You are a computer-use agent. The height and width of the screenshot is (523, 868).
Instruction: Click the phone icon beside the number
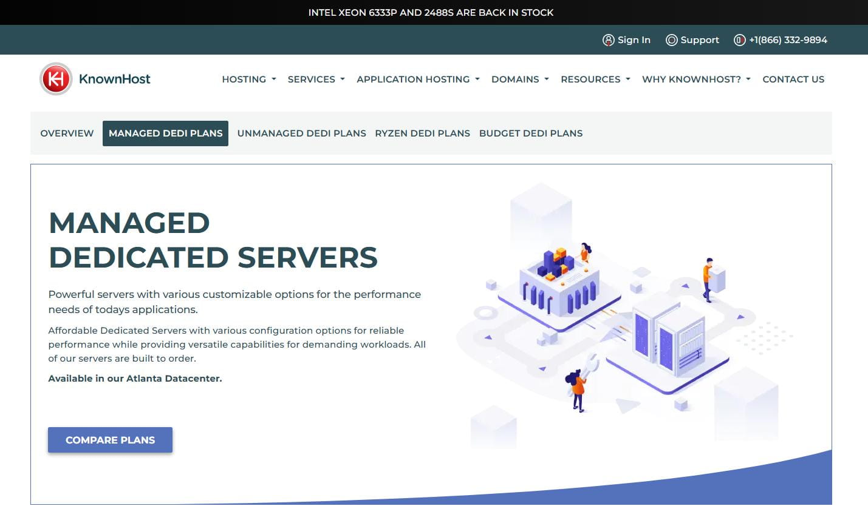739,40
